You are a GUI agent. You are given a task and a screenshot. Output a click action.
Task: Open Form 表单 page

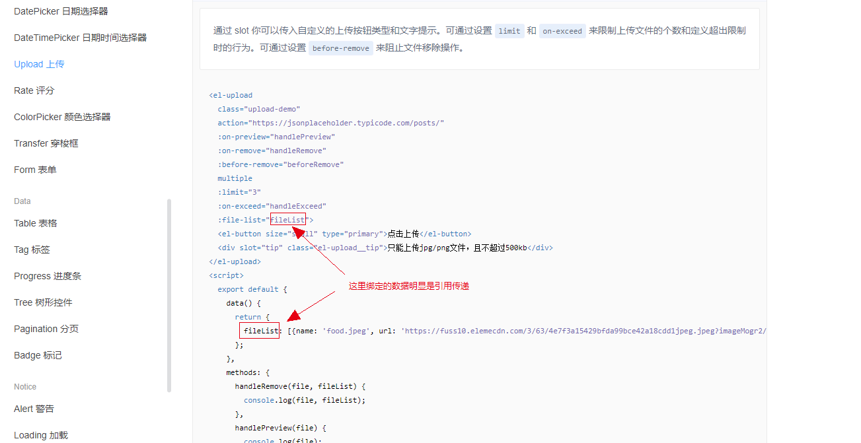point(35,170)
